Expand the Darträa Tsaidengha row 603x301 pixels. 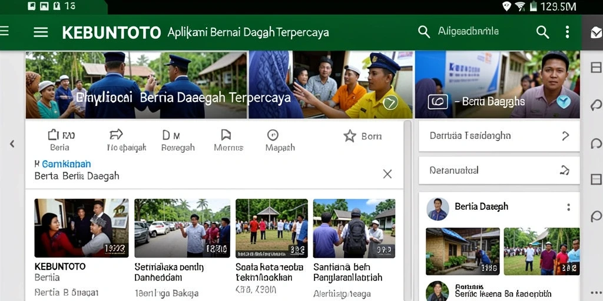pos(499,136)
